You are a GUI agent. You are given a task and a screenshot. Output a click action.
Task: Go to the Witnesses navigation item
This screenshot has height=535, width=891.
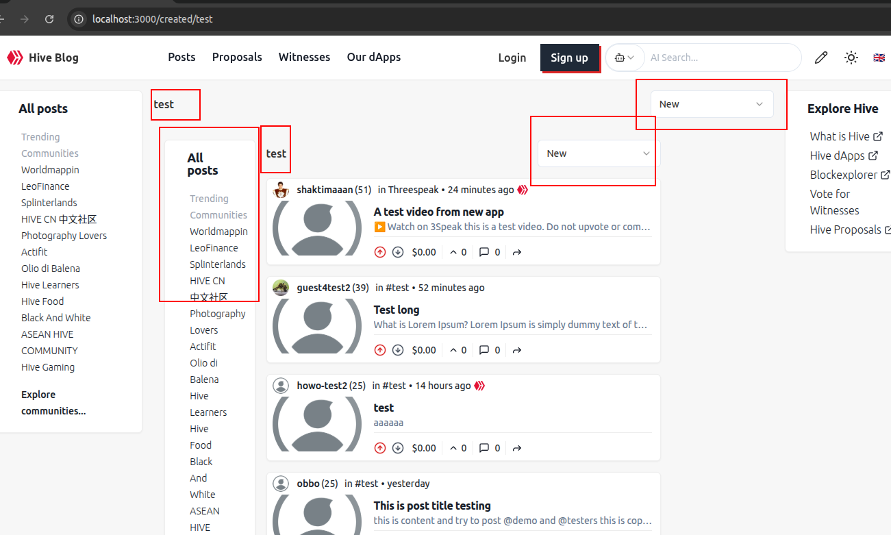click(304, 58)
